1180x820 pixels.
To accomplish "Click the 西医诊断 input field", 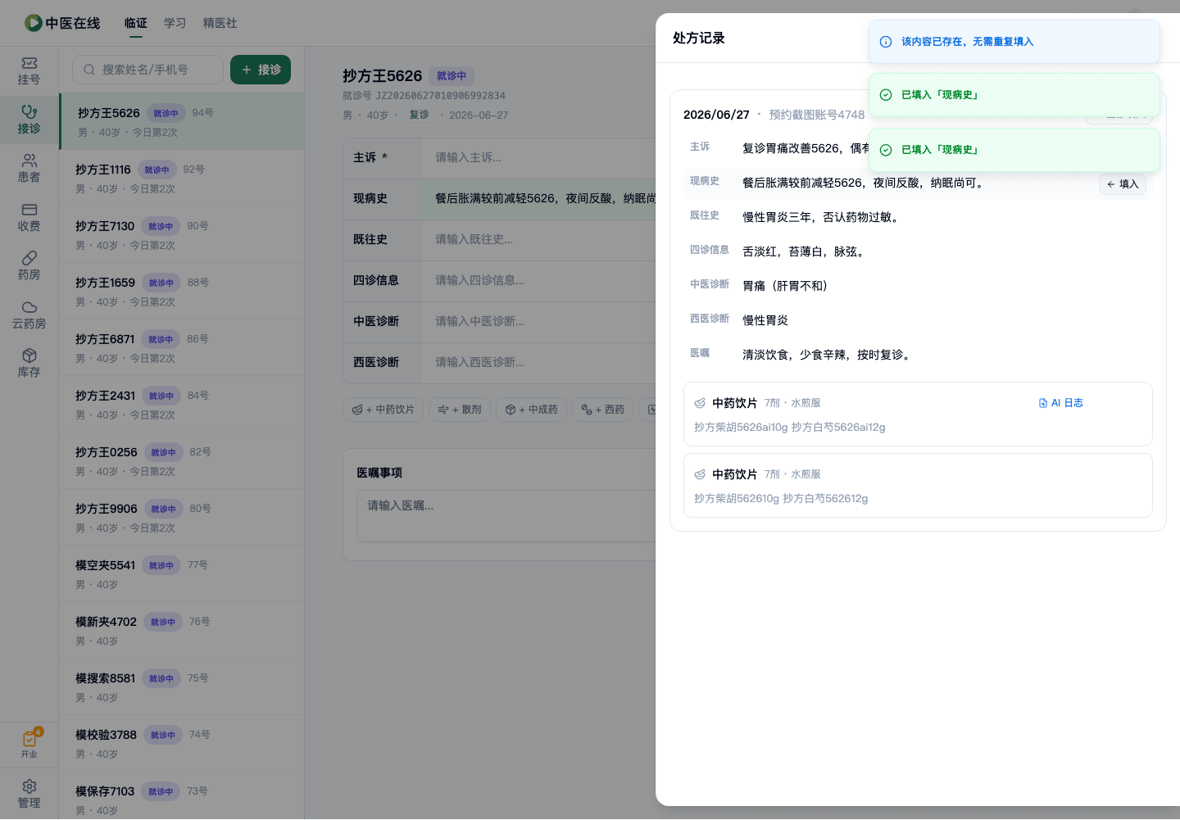I will (x=539, y=362).
